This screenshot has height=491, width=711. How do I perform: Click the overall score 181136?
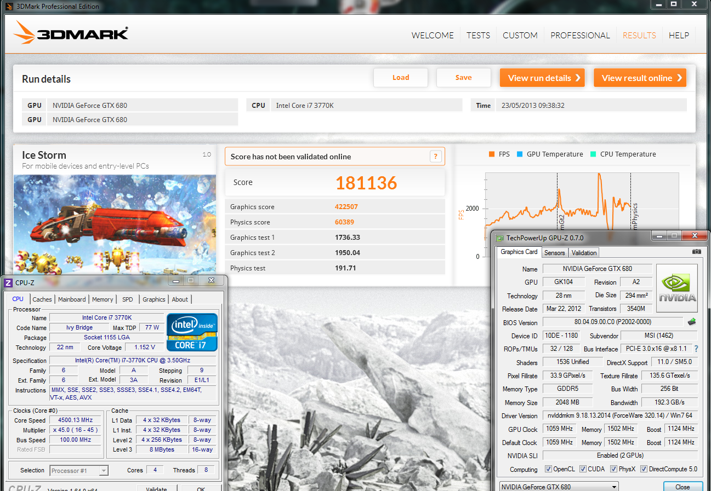pos(366,183)
